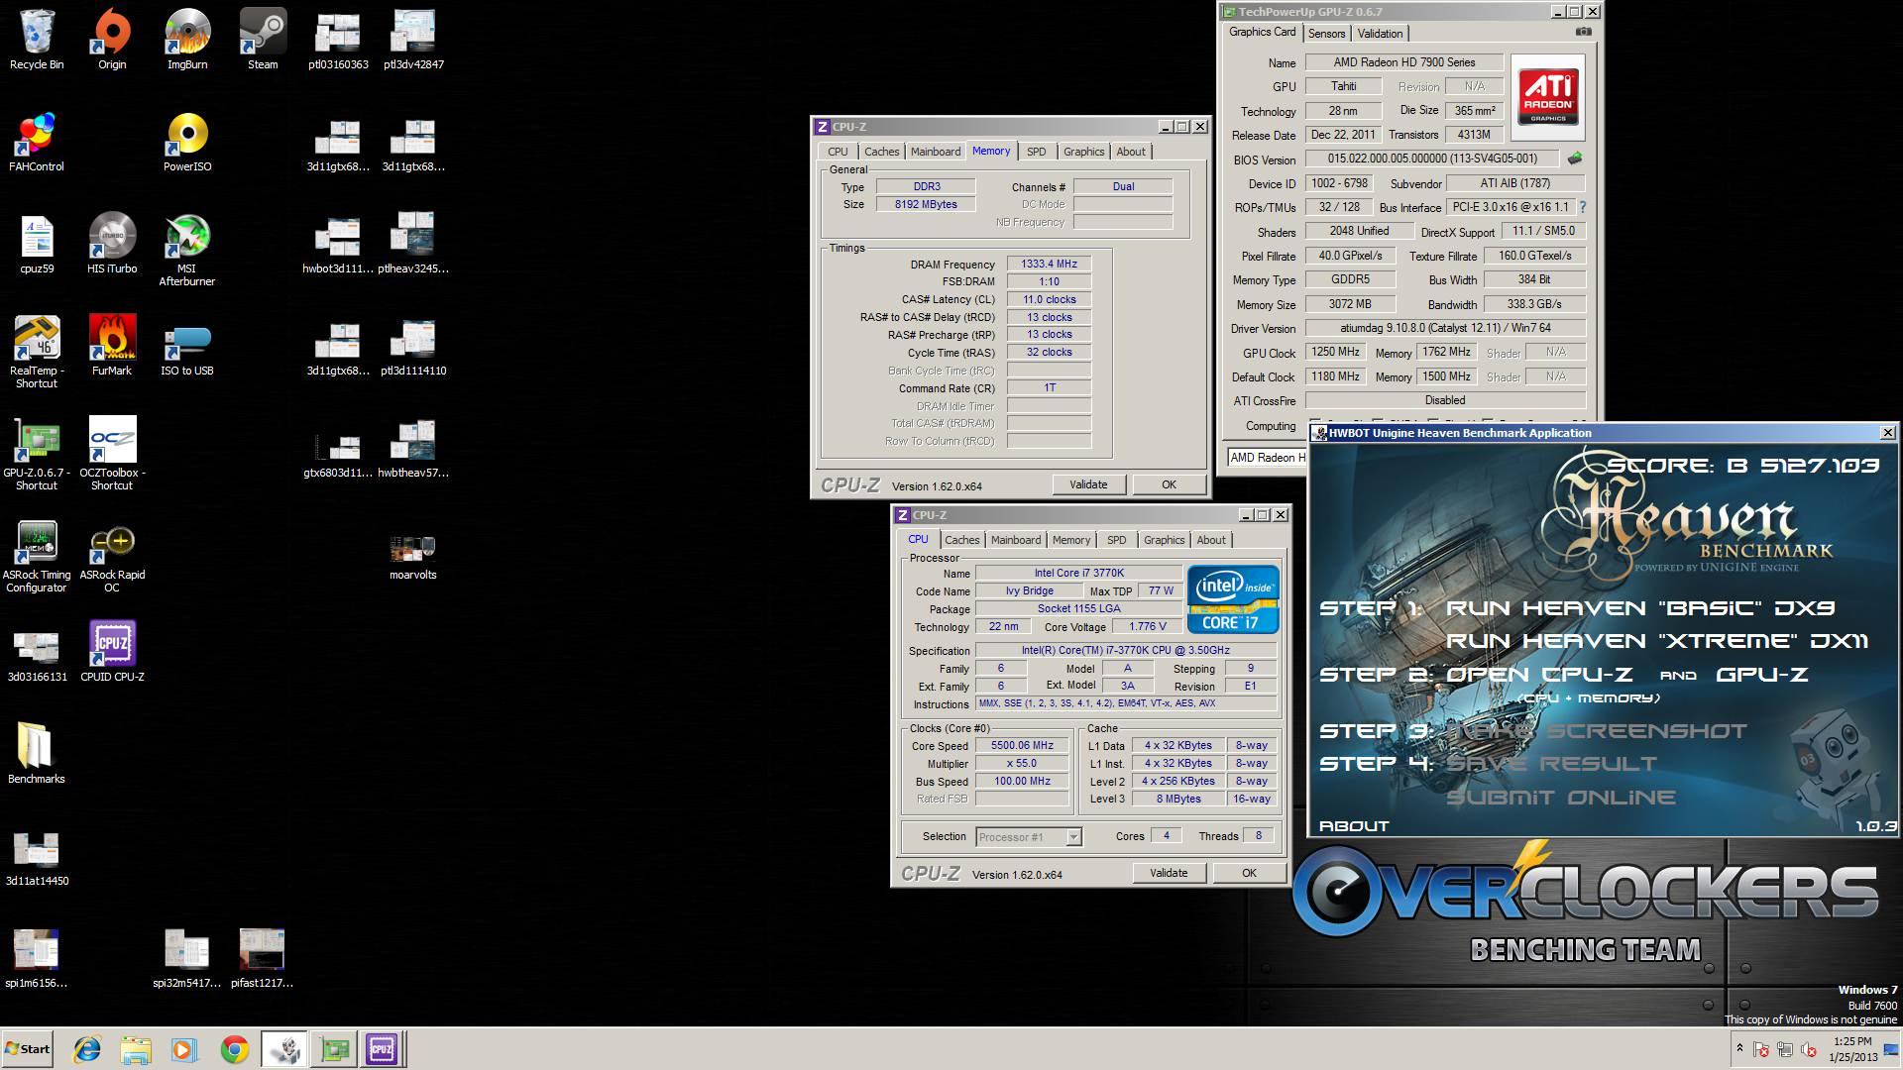Select the OCZToolbox shortcut icon
The width and height of the screenshot is (1903, 1070).
(112, 454)
